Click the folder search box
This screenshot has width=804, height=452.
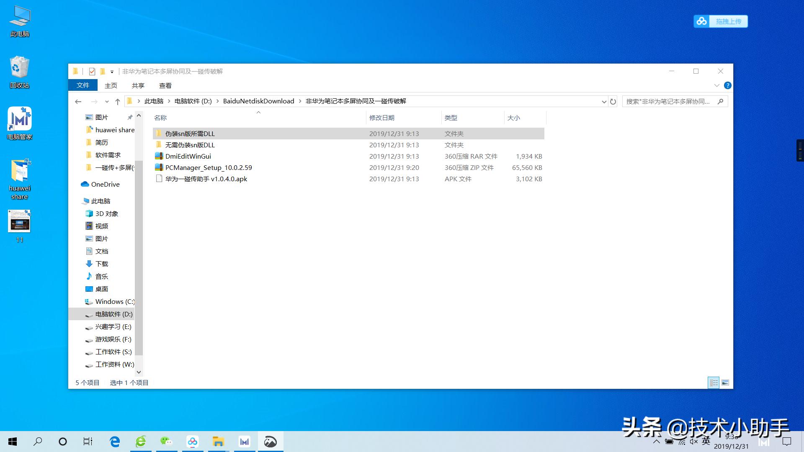point(670,101)
